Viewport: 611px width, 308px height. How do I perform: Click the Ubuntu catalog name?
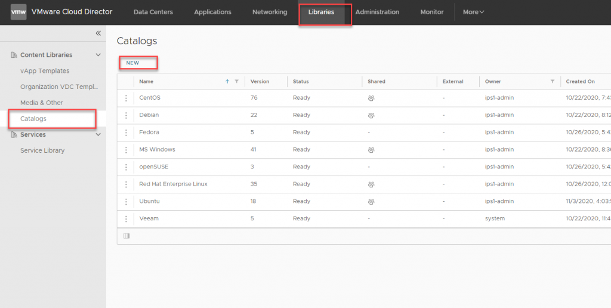(x=150, y=201)
